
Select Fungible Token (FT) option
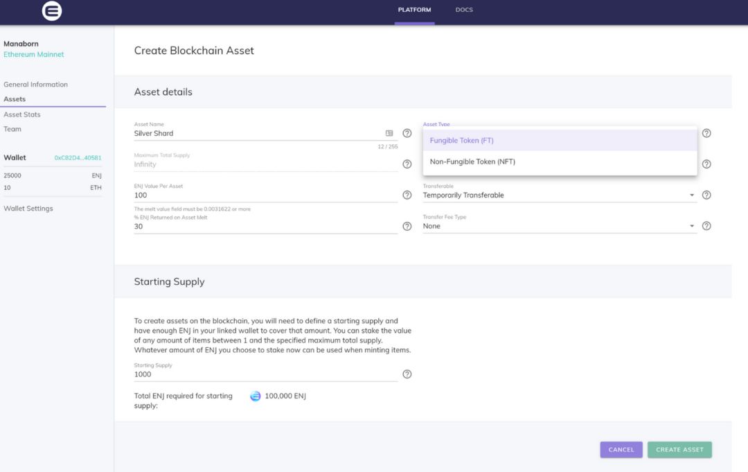(x=560, y=140)
